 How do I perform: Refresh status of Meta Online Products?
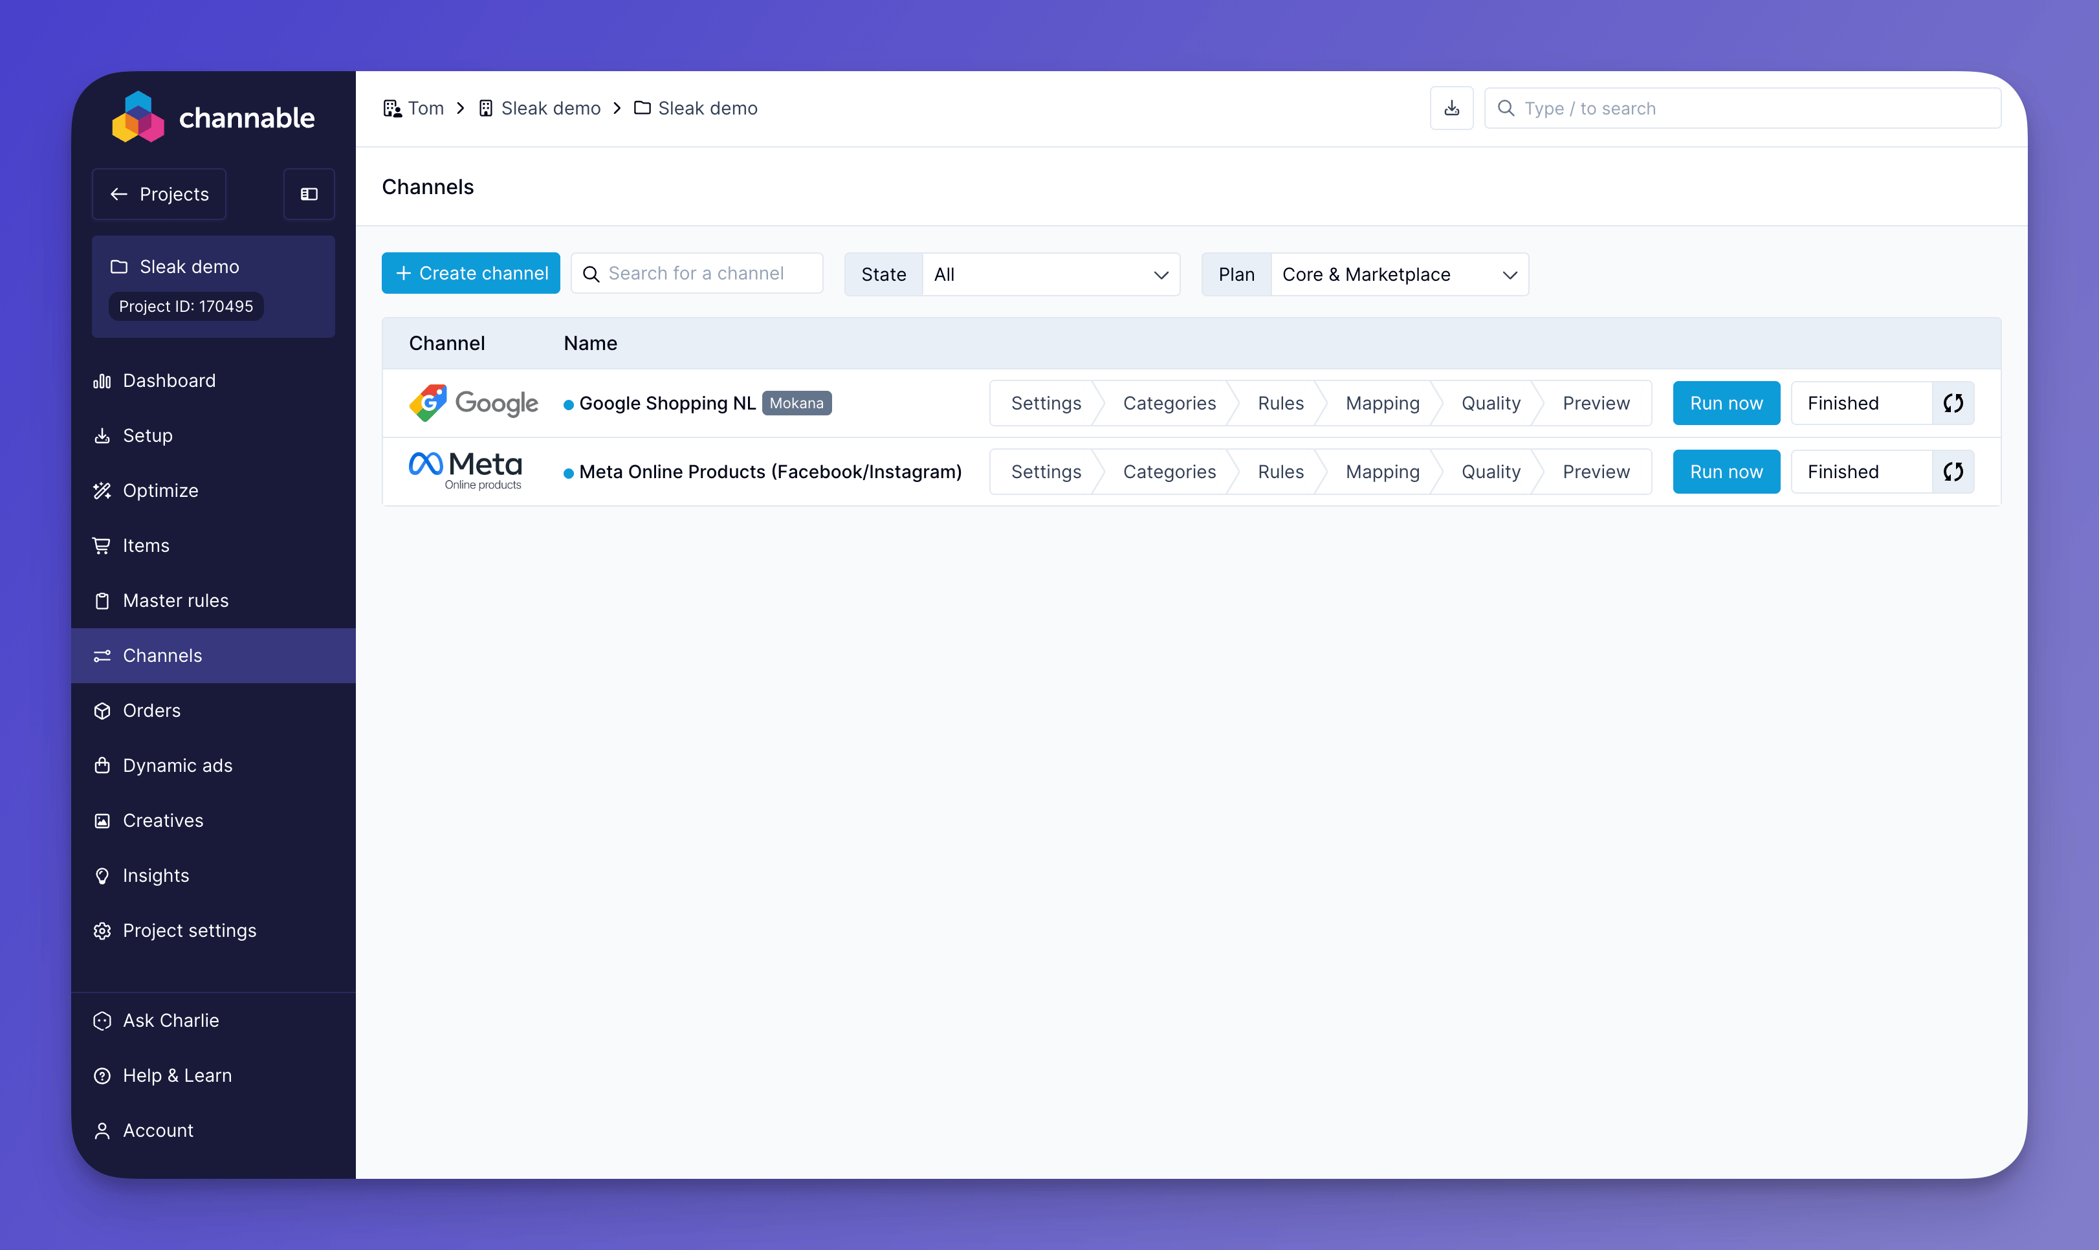(1952, 471)
